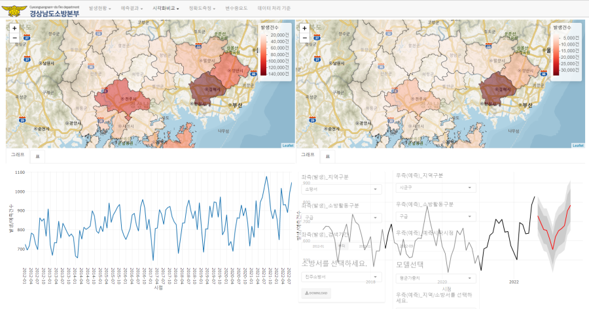Click the red legend color bar on right map
The height and width of the screenshot is (309, 589).
pyautogui.click(x=556, y=54)
